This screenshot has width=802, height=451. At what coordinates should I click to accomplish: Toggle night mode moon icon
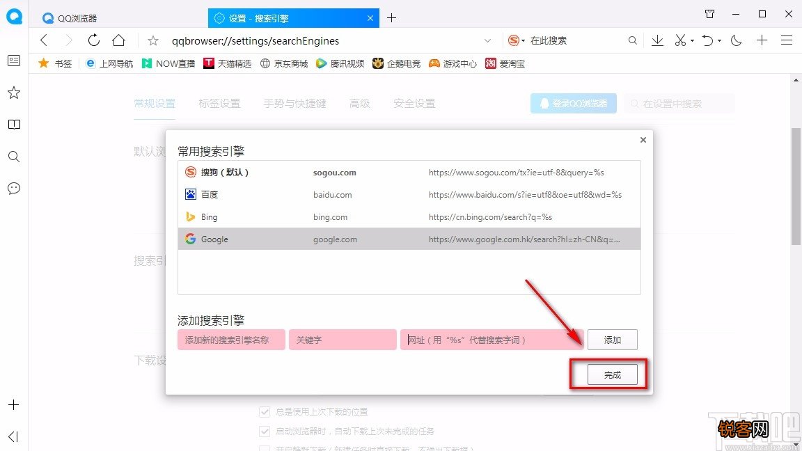pyautogui.click(x=736, y=40)
